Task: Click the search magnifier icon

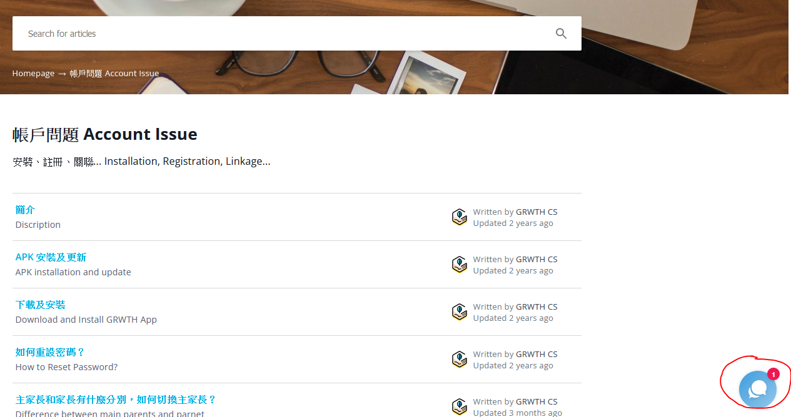Action: [x=561, y=34]
